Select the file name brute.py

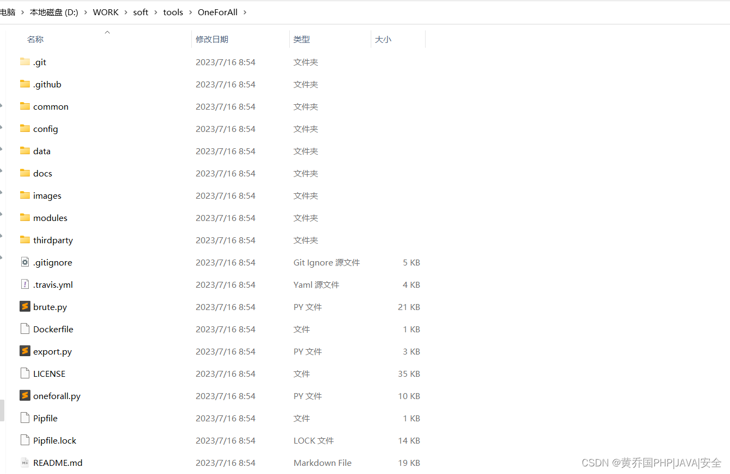click(x=50, y=307)
